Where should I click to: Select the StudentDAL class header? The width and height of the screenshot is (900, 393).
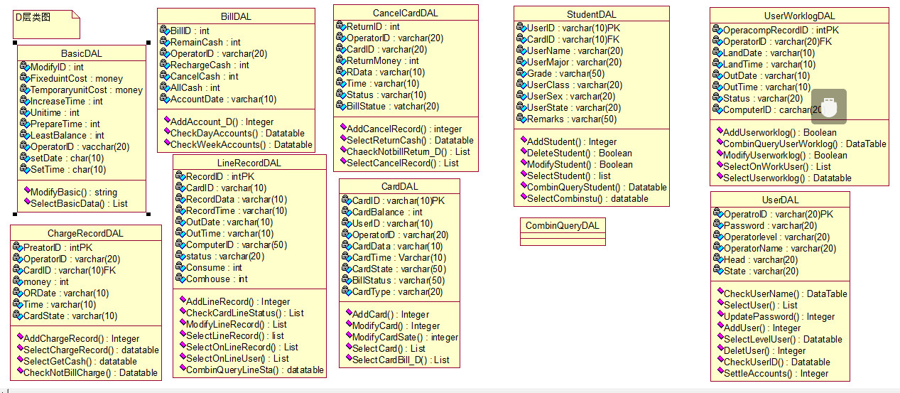click(x=591, y=14)
